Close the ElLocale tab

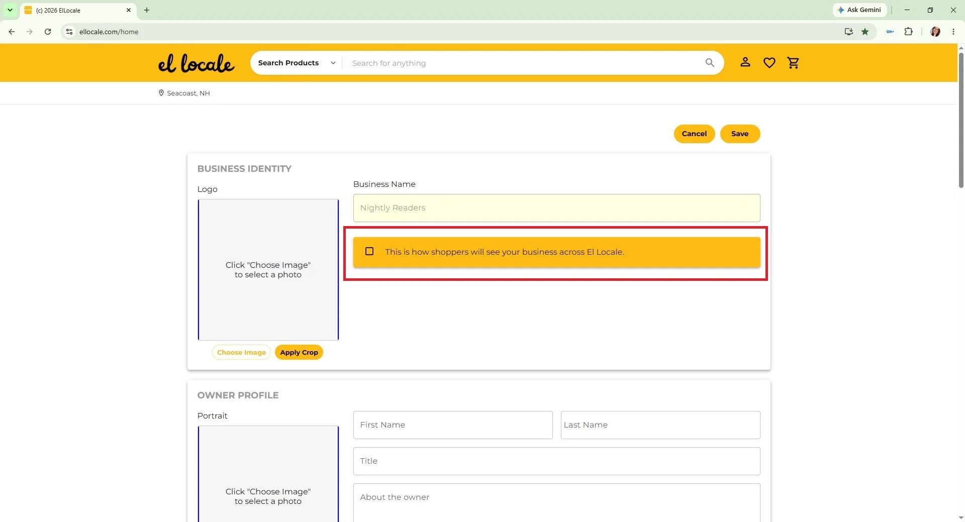129,10
